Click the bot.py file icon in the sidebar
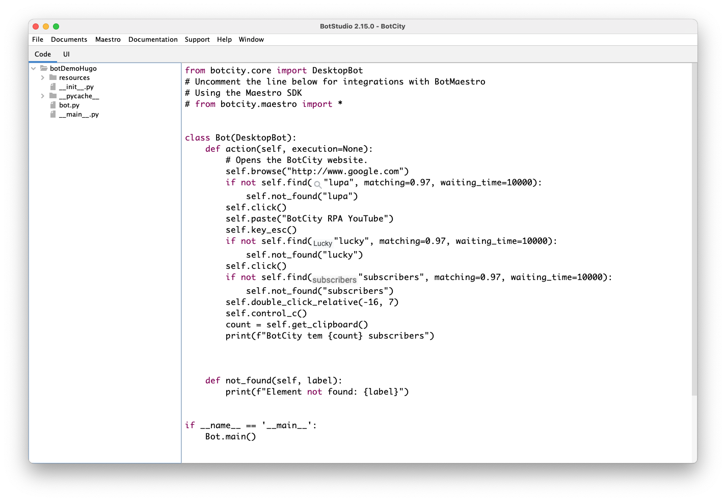726x501 pixels. 53,105
